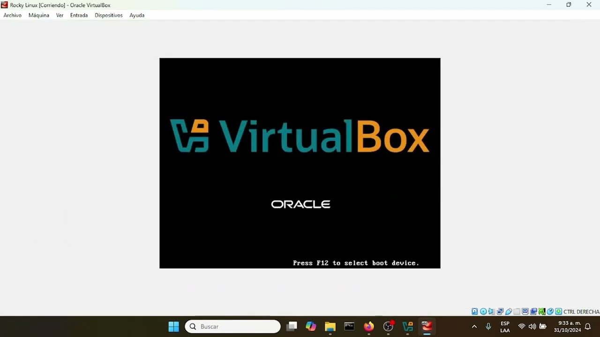Click the recording status icon
The width and height of the screenshot is (600, 337).
(534, 312)
